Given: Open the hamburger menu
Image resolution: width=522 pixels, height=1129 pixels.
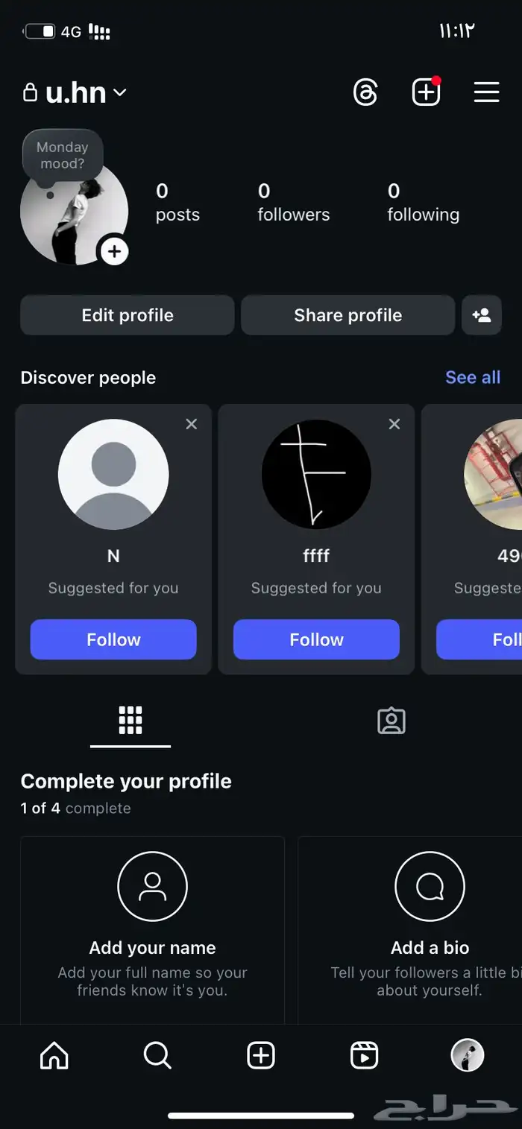Looking at the screenshot, I should [x=486, y=92].
